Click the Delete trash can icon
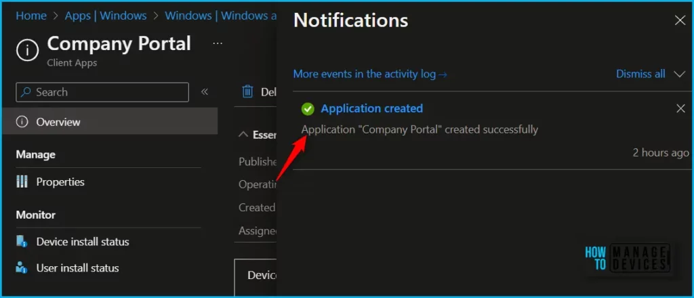This screenshot has height=298, width=694. tap(247, 91)
